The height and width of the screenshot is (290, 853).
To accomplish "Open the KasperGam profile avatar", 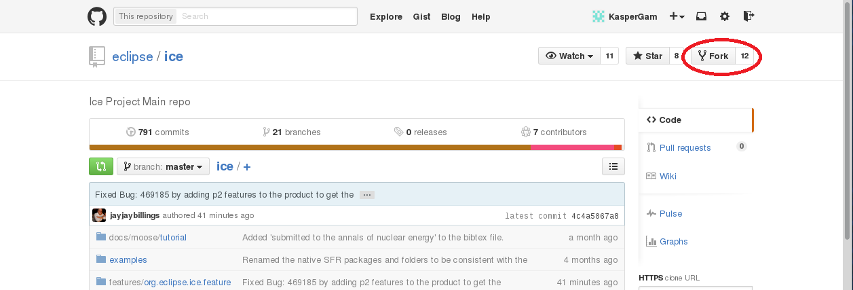I will click(x=598, y=16).
